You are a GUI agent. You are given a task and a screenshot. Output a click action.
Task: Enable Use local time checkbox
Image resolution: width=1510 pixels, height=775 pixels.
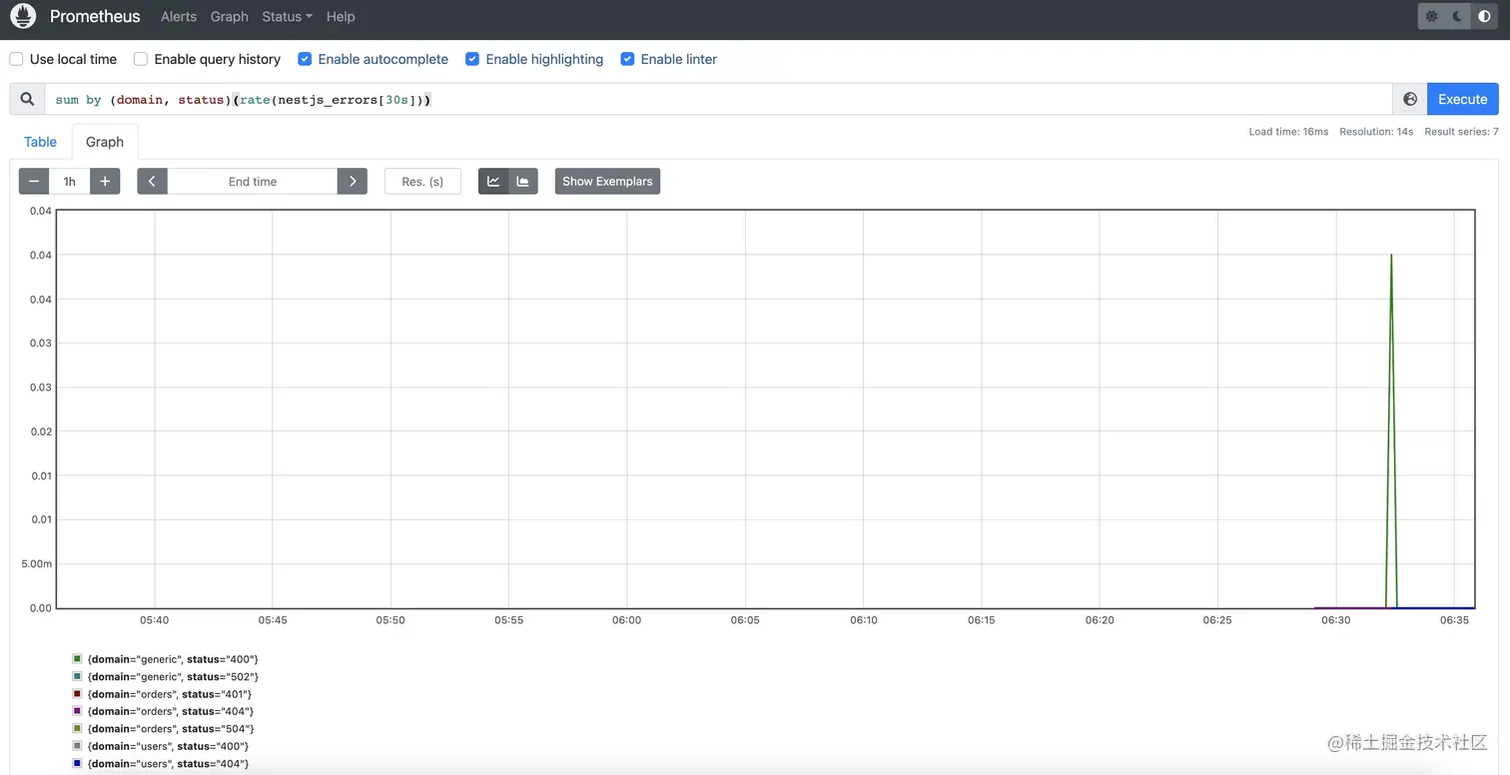[16, 59]
